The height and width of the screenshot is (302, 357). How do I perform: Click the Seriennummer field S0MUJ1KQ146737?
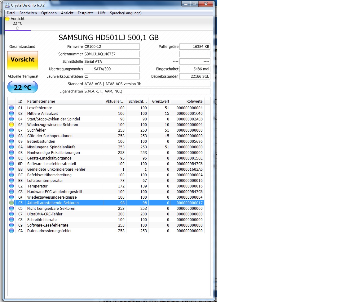pos(112,54)
